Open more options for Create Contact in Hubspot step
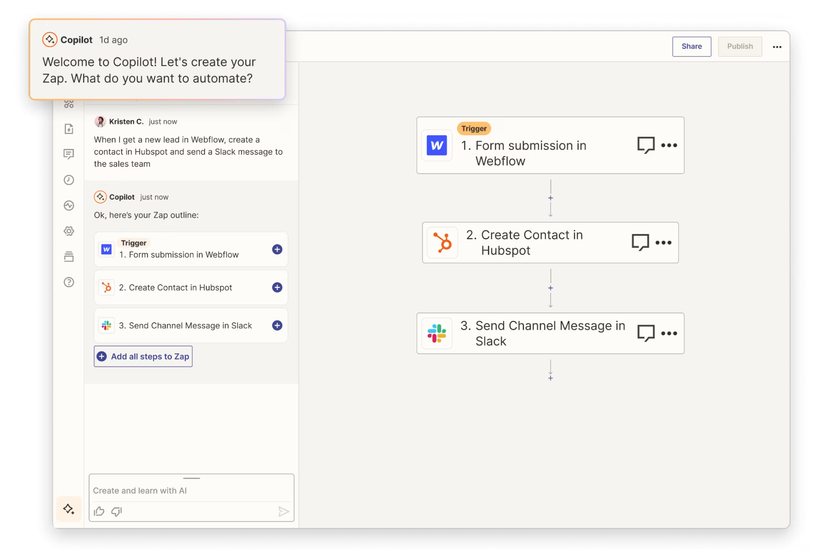830x553 pixels. (x=664, y=242)
